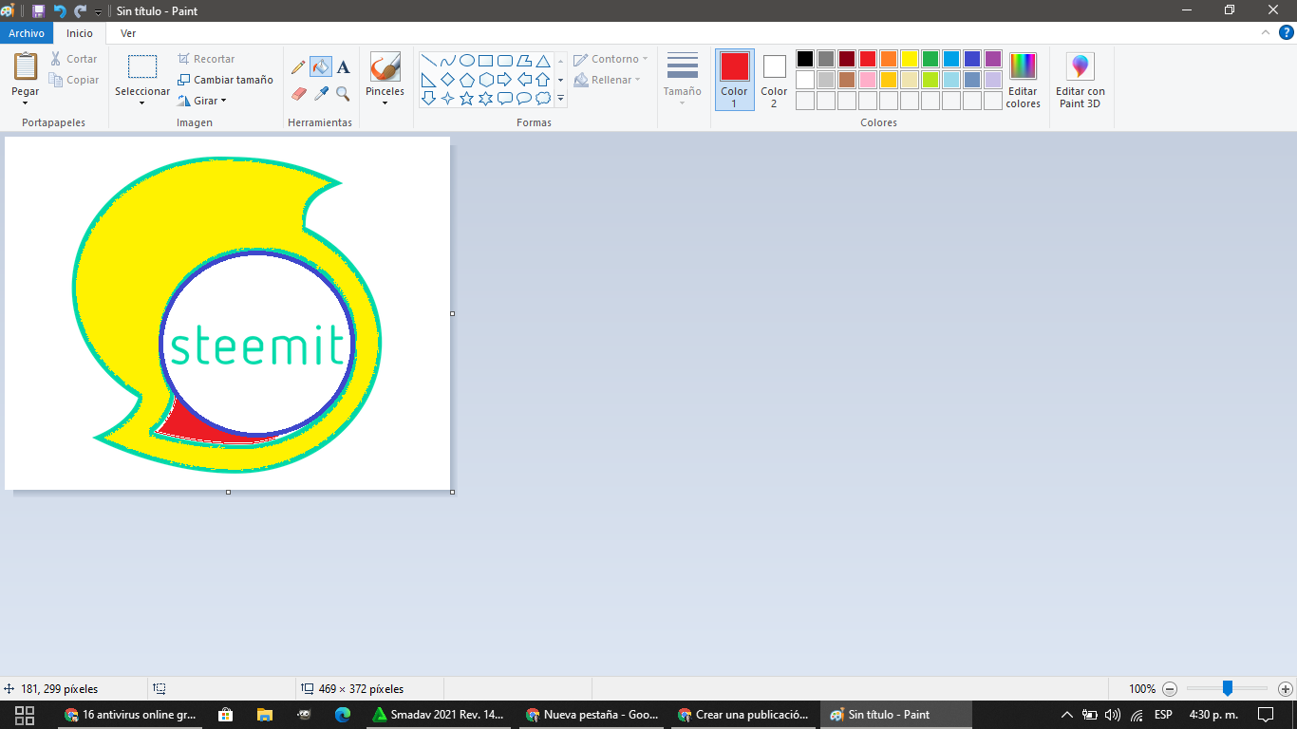Switch to the Ver ribbon tab
Screen dimensions: 1297x729
coord(128,33)
